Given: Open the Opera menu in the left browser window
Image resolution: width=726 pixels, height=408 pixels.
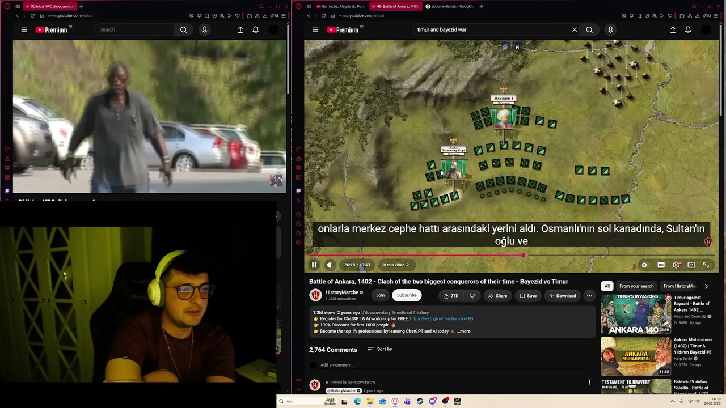Looking at the screenshot, I should click(7, 6).
